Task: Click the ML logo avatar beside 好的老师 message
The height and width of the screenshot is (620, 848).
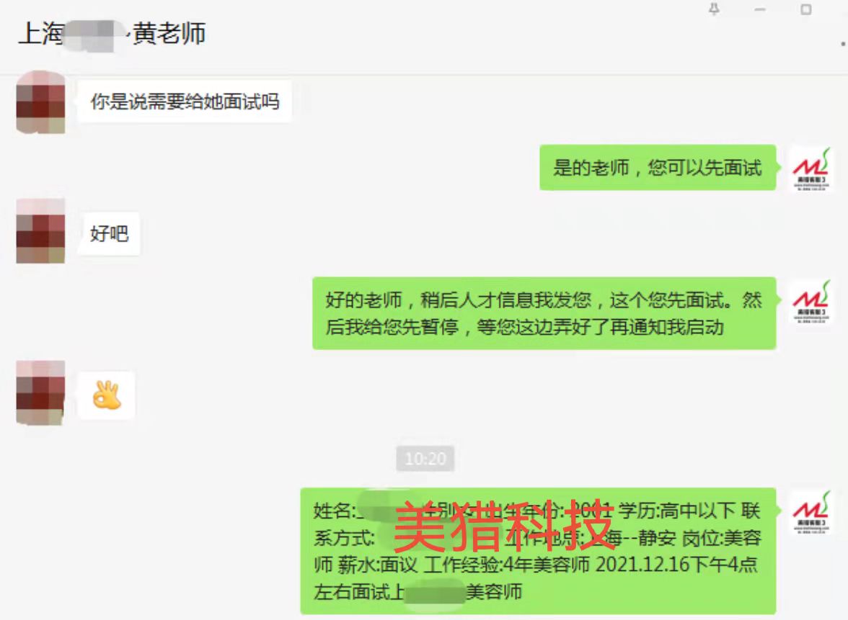Action: 811,301
